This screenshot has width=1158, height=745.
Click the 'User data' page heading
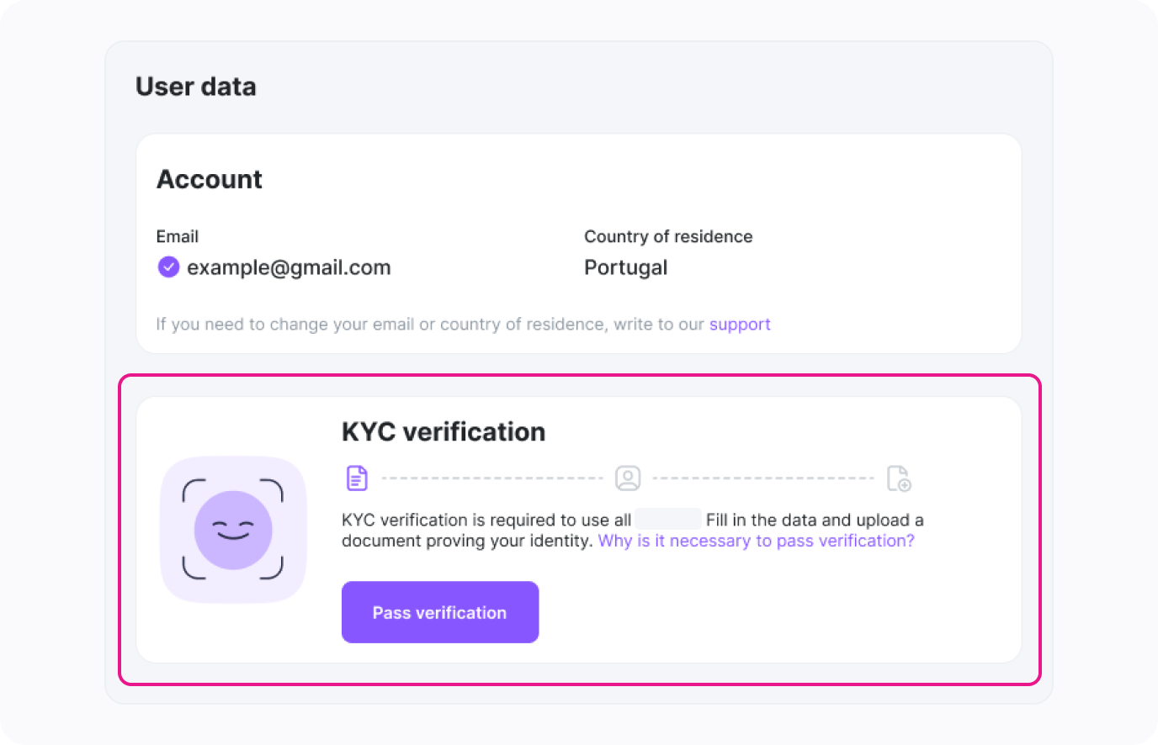pyautogui.click(x=196, y=87)
